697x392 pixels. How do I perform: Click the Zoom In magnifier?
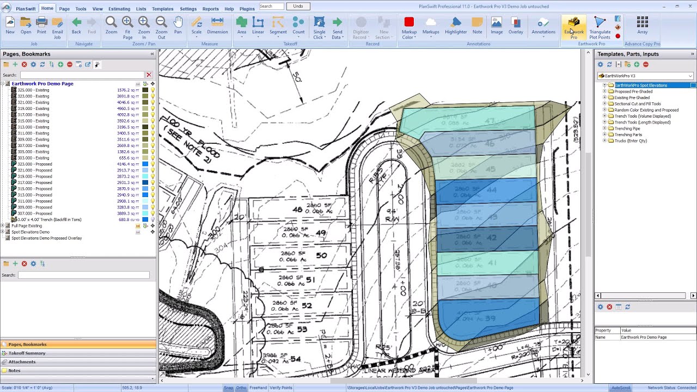(x=144, y=28)
